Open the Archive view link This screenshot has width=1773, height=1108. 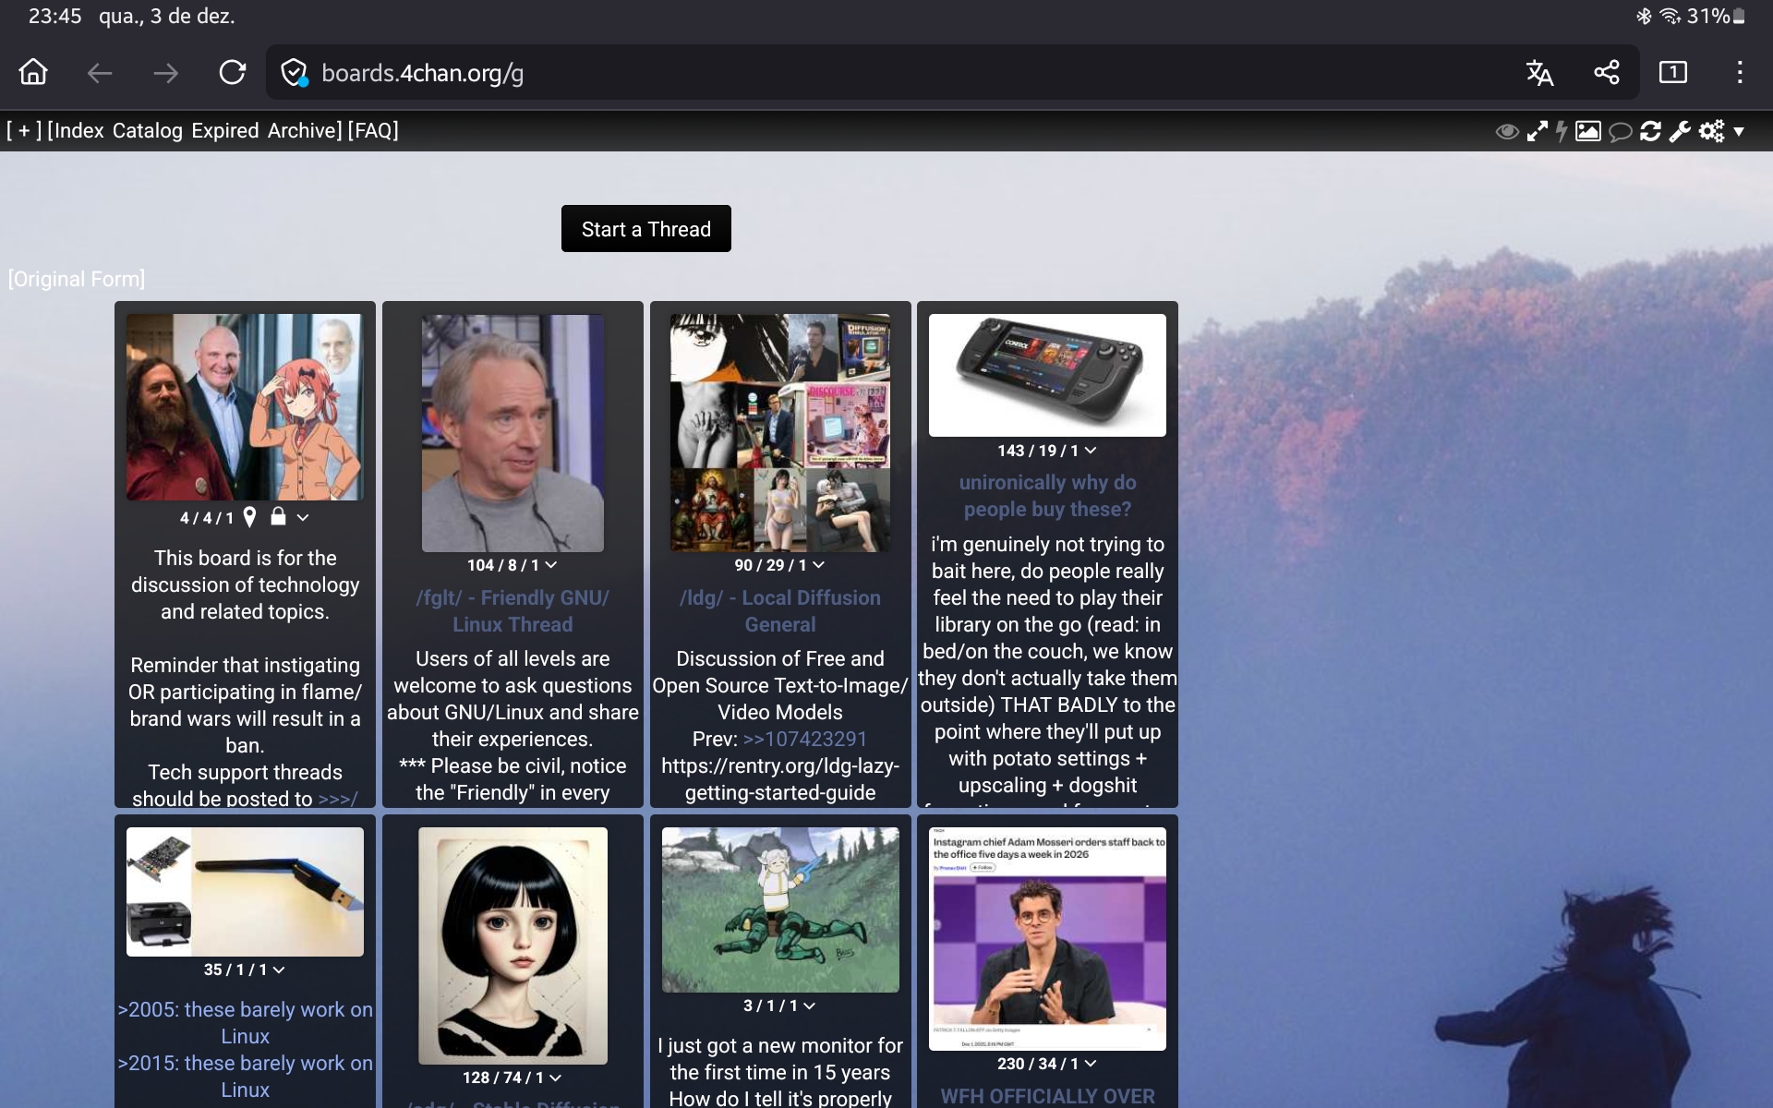tap(302, 130)
